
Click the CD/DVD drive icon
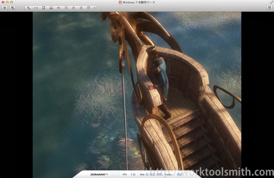tap(51, 8)
